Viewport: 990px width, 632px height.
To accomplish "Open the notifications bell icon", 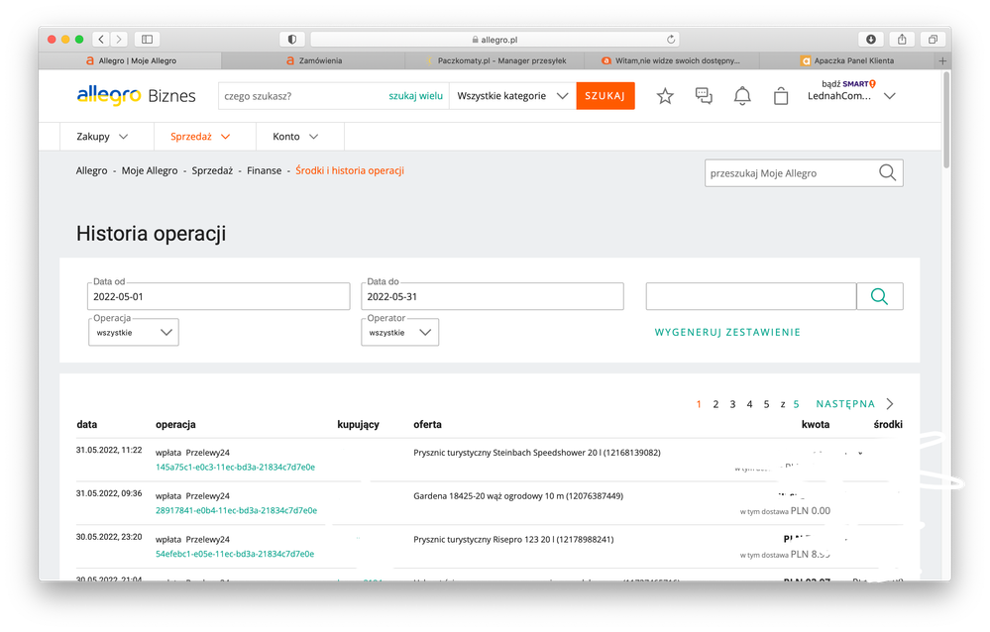I will tap(742, 96).
